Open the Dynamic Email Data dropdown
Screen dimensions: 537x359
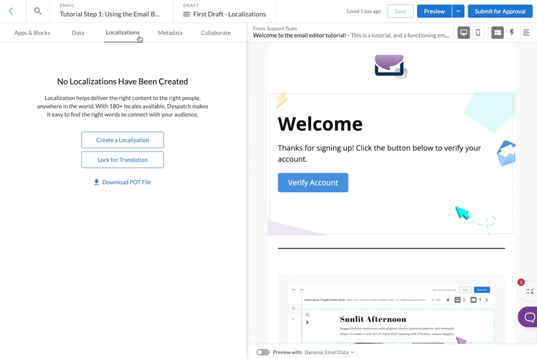coord(329,352)
